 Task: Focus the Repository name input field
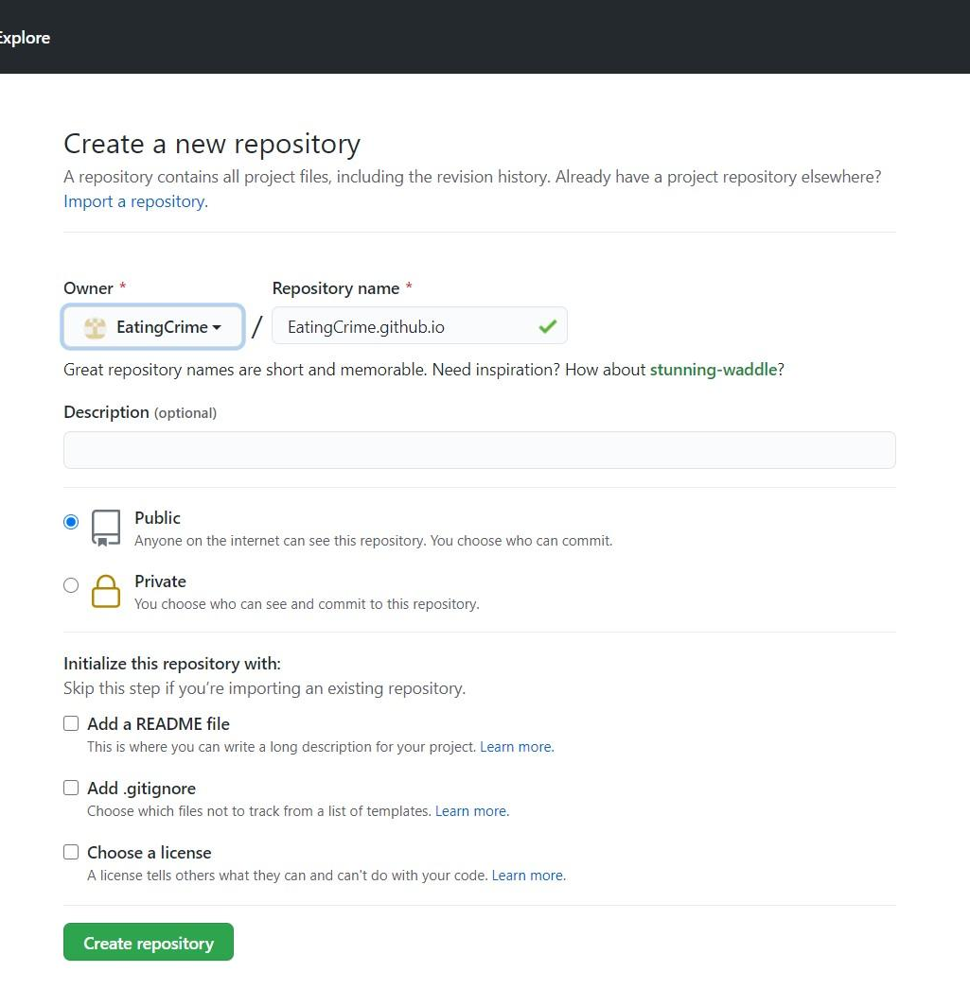point(402,327)
